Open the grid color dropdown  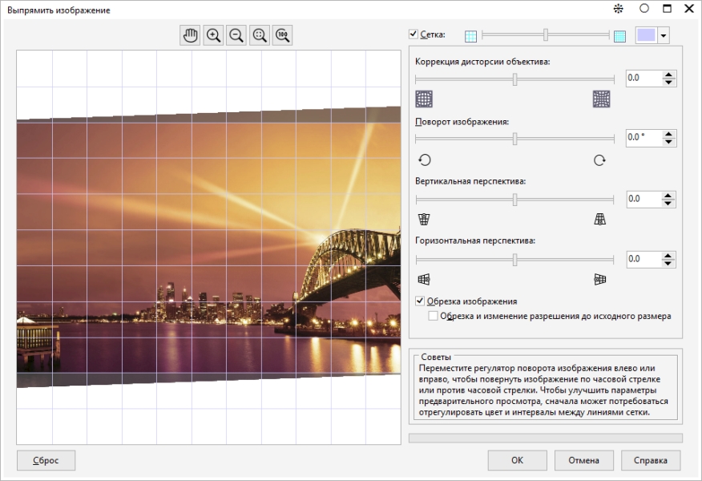coord(663,36)
